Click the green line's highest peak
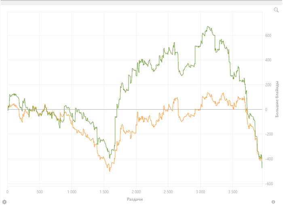The height and width of the screenshot is (205, 283). [208, 27]
